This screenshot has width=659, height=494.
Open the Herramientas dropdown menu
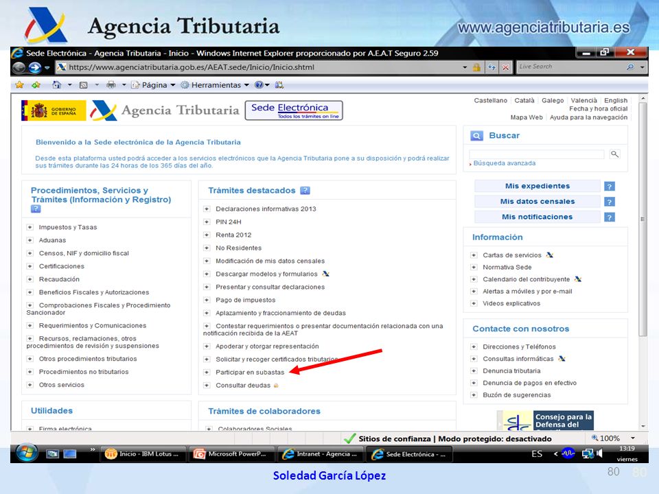click(x=215, y=85)
